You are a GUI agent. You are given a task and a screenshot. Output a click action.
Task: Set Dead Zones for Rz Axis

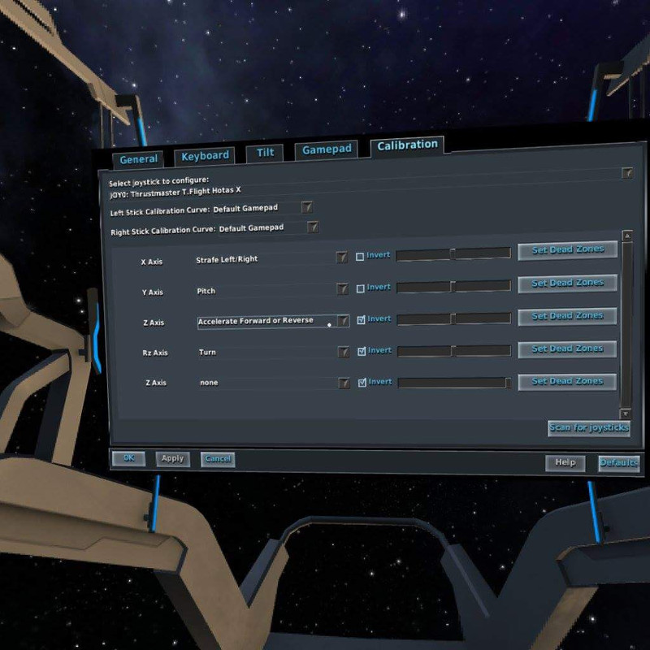tap(567, 349)
